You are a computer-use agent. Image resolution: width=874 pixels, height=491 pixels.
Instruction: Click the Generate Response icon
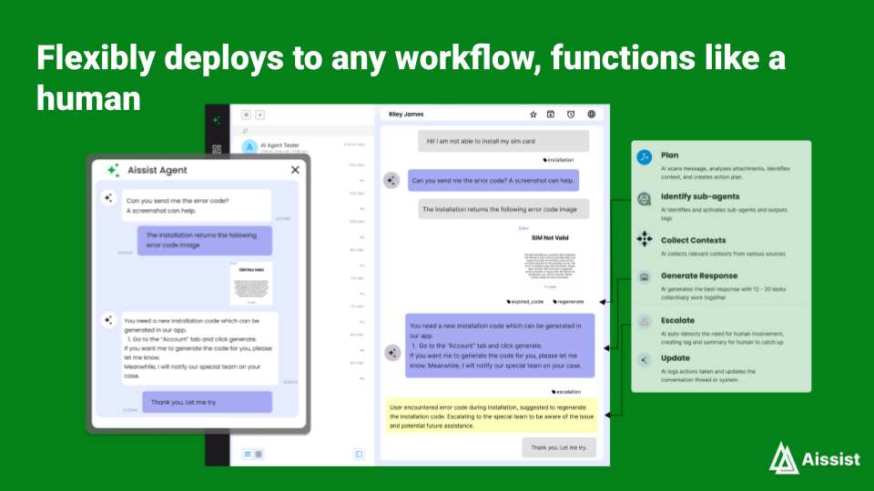[x=645, y=276]
